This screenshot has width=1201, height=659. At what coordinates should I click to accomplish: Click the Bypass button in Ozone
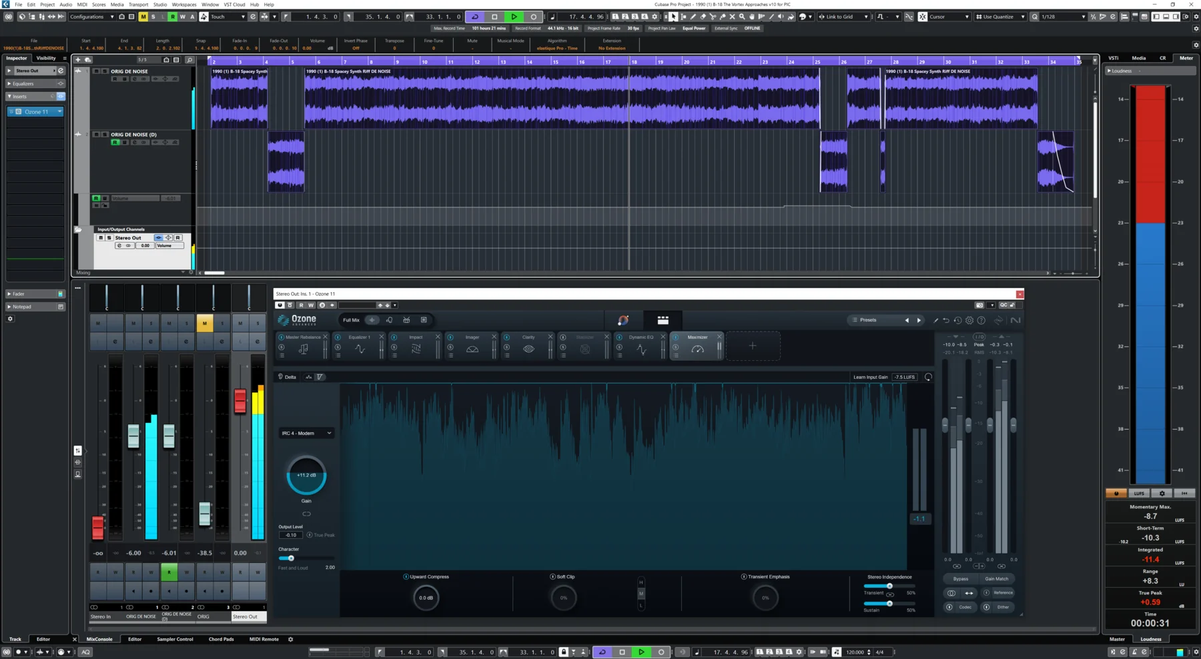tap(960, 579)
